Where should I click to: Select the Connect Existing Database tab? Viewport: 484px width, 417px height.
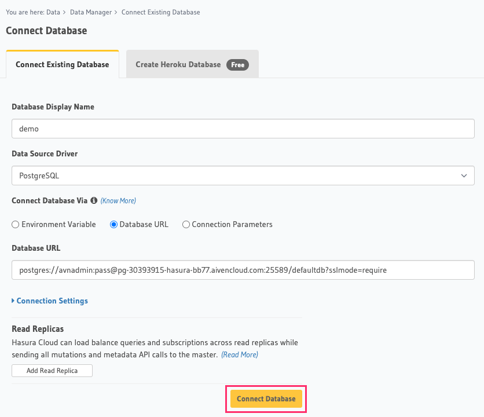pos(62,64)
